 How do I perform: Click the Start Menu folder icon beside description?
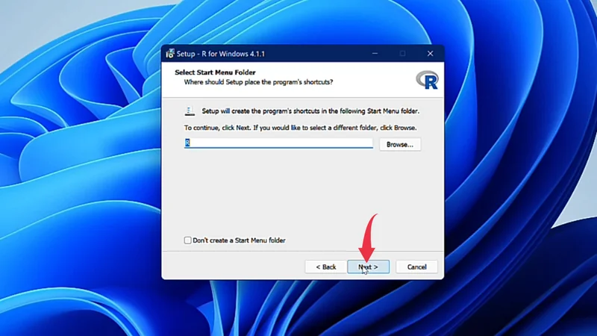190,111
